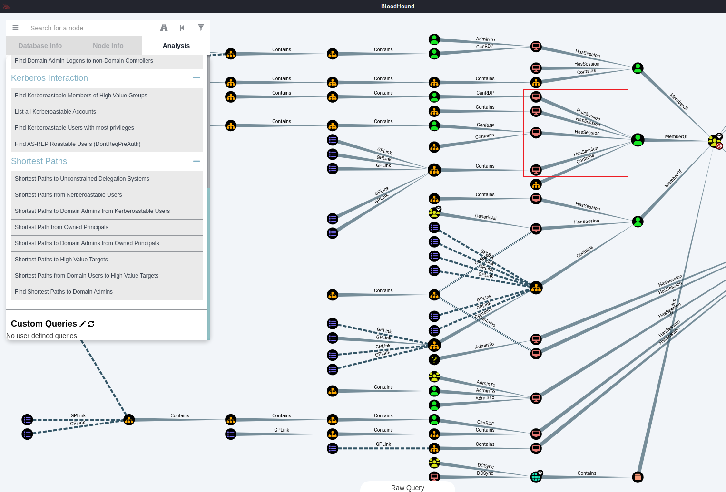
Task: Switch to the Database Info tab
Action: click(x=40, y=46)
